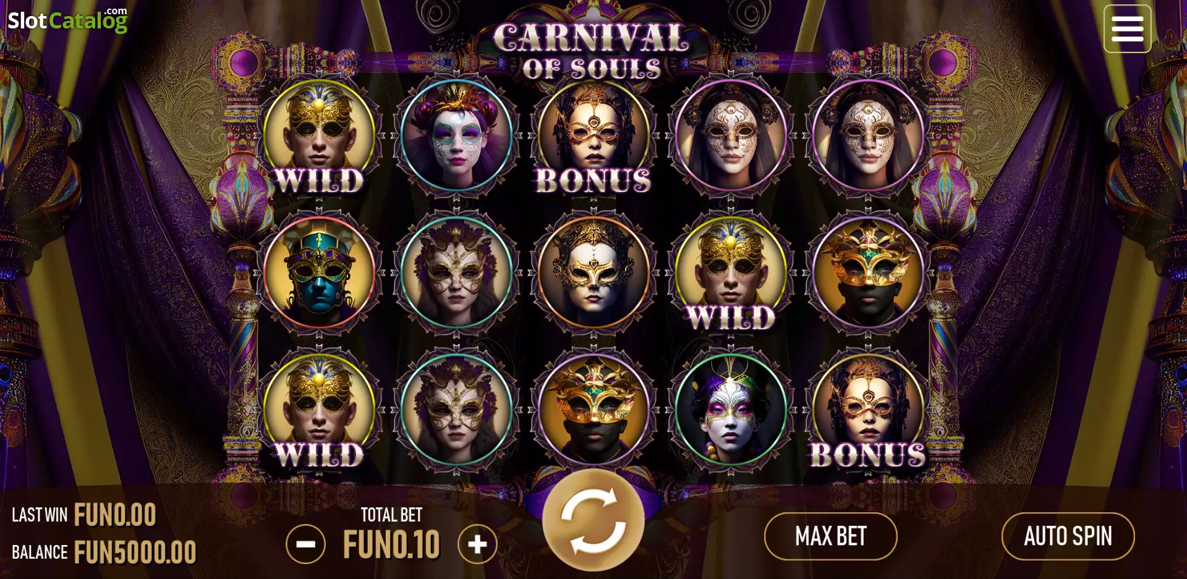Viewport: 1187px width, 579px height.
Task: Click the purple-haired jester mask symbol
Action: click(456, 136)
